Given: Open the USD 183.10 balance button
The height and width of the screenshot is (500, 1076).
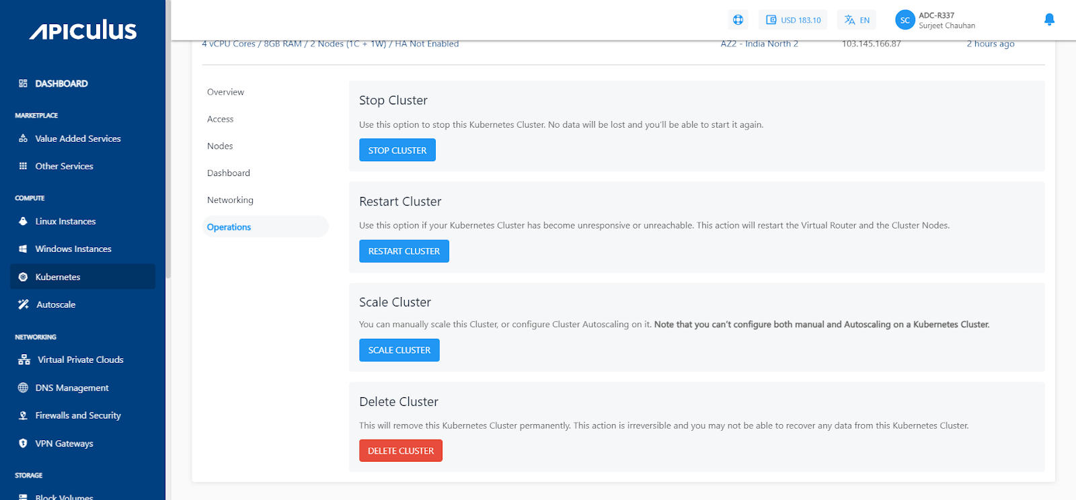Looking at the screenshot, I should [793, 20].
